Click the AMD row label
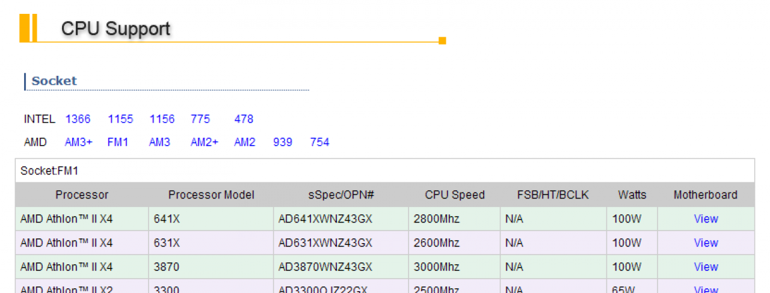The image size is (770, 293). point(35,143)
